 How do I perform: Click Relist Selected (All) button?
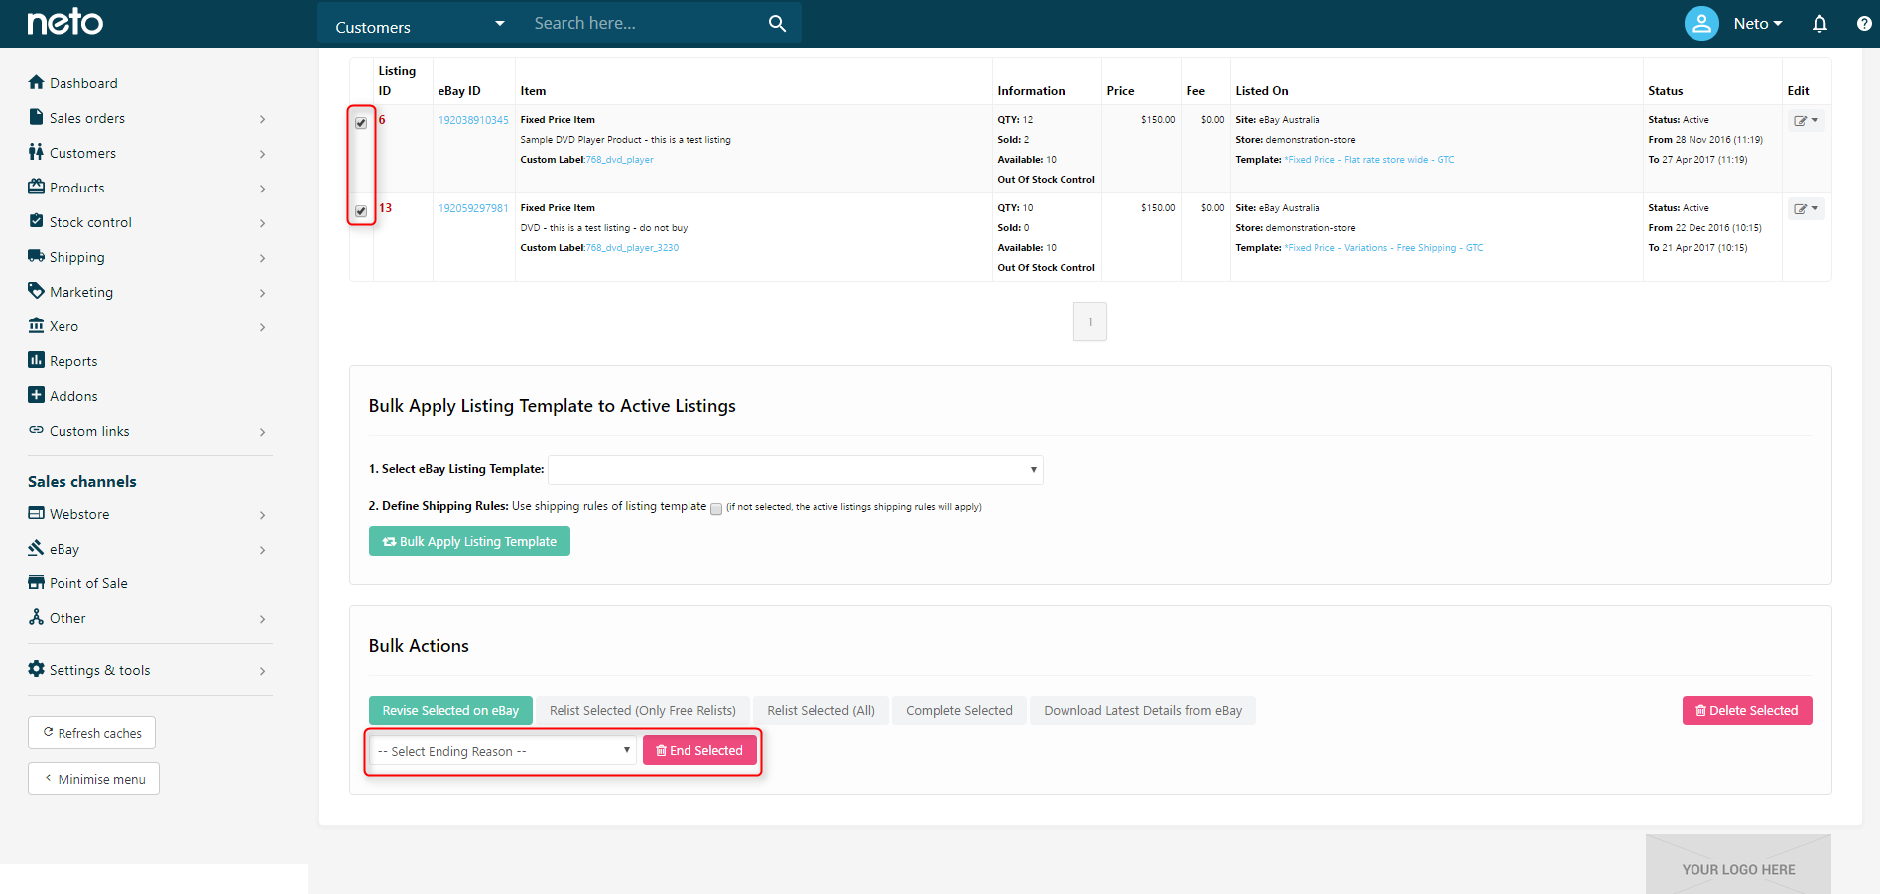point(820,710)
